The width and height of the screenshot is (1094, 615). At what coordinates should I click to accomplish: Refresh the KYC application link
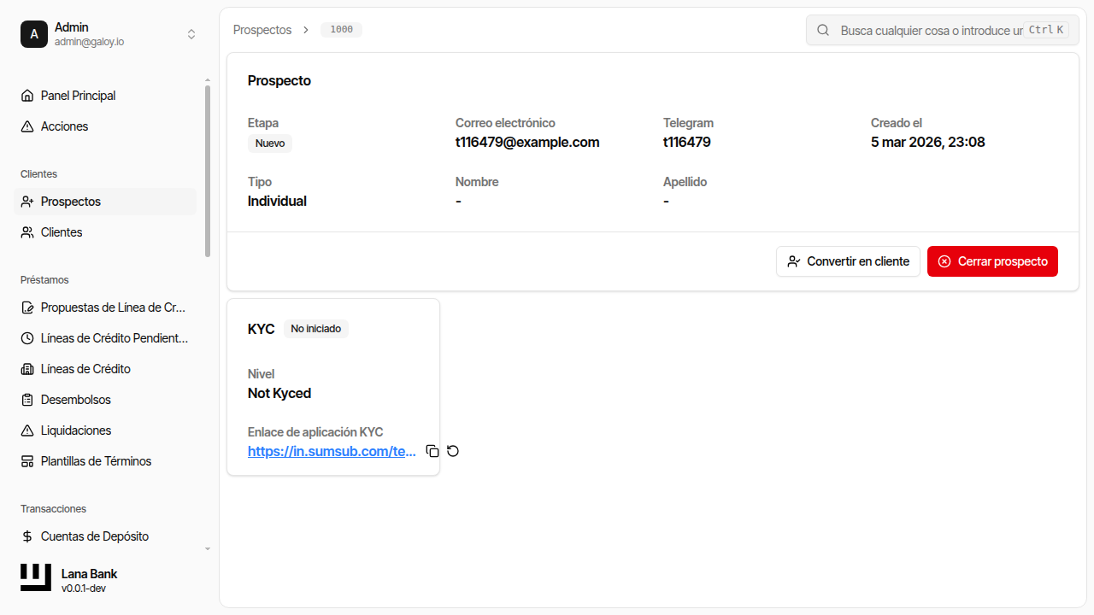click(453, 450)
